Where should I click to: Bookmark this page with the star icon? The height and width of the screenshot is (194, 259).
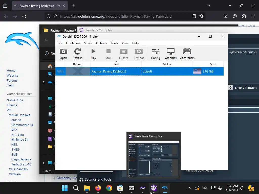201,16
